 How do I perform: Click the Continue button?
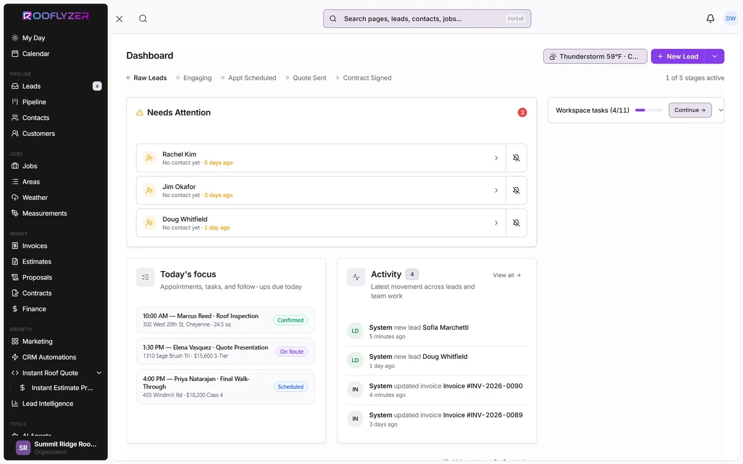(x=690, y=110)
